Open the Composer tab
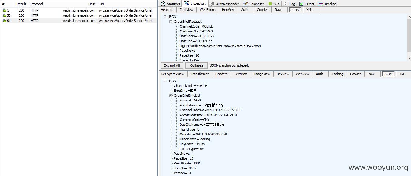 tap(254, 4)
